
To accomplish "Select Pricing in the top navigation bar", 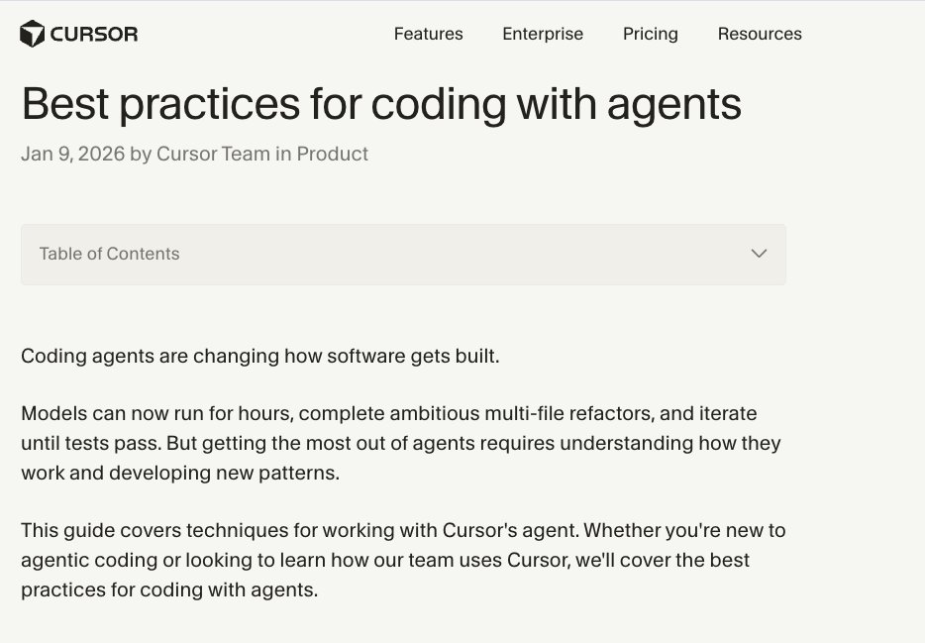I will coord(650,34).
